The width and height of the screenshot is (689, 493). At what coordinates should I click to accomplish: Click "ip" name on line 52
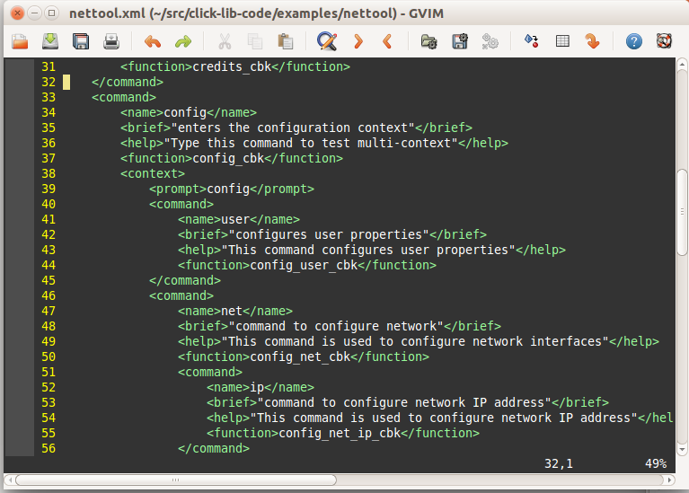257,388
